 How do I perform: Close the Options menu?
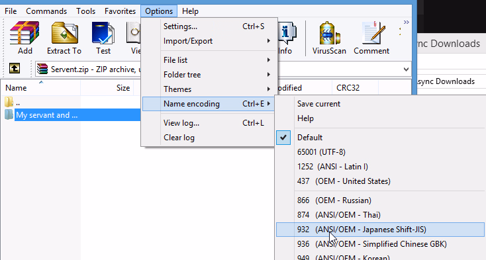[159, 11]
